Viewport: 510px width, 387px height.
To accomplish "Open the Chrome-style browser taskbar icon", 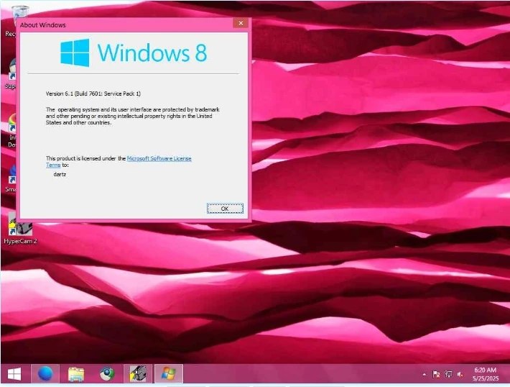I will tap(107, 374).
